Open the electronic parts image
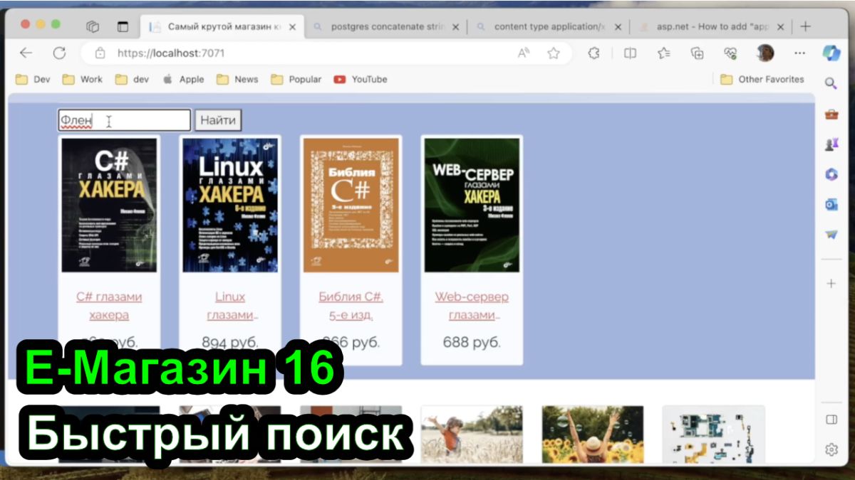Viewport: 855px width, 480px height. pos(714,434)
